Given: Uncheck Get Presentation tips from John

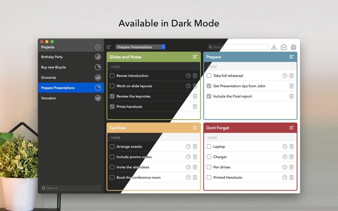Looking at the screenshot, I should click(x=209, y=86).
